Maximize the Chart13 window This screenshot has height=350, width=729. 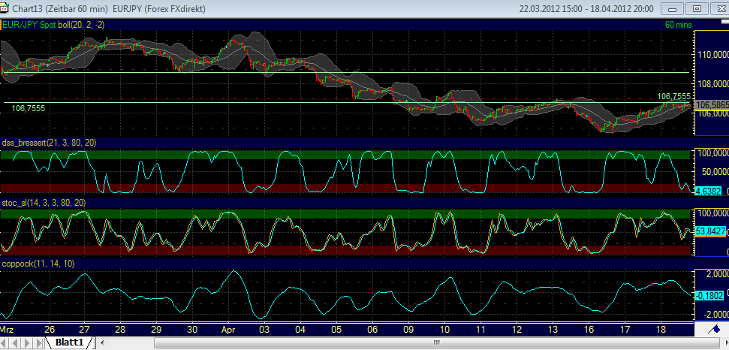coord(695,8)
